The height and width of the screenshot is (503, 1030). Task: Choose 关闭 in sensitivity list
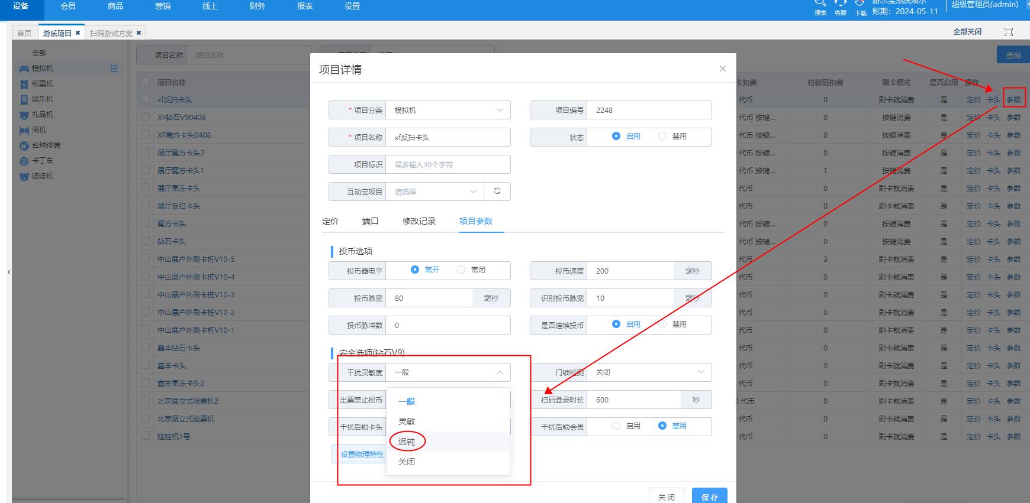(x=448, y=462)
